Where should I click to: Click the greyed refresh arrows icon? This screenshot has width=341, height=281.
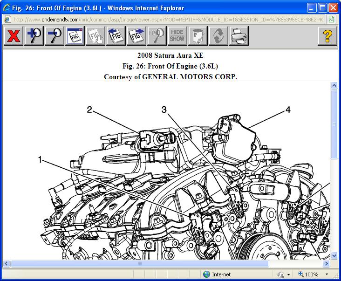tap(218, 36)
